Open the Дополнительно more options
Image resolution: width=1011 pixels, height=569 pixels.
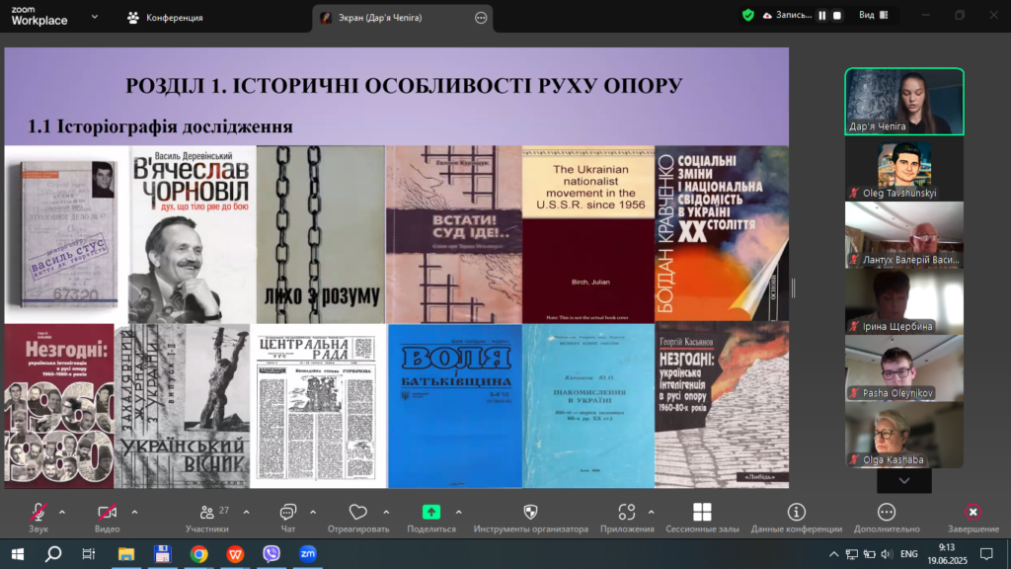(x=887, y=518)
